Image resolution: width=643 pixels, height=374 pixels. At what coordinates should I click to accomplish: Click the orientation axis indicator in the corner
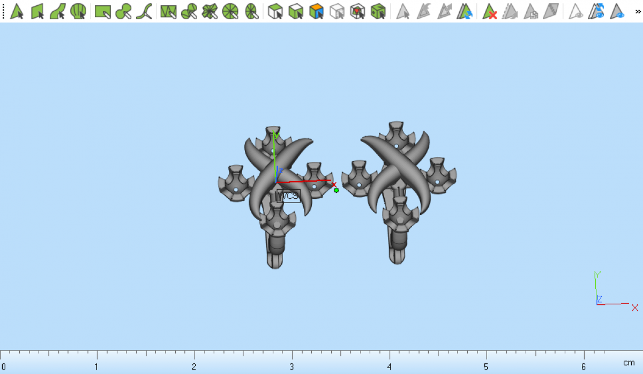[615, 291]
